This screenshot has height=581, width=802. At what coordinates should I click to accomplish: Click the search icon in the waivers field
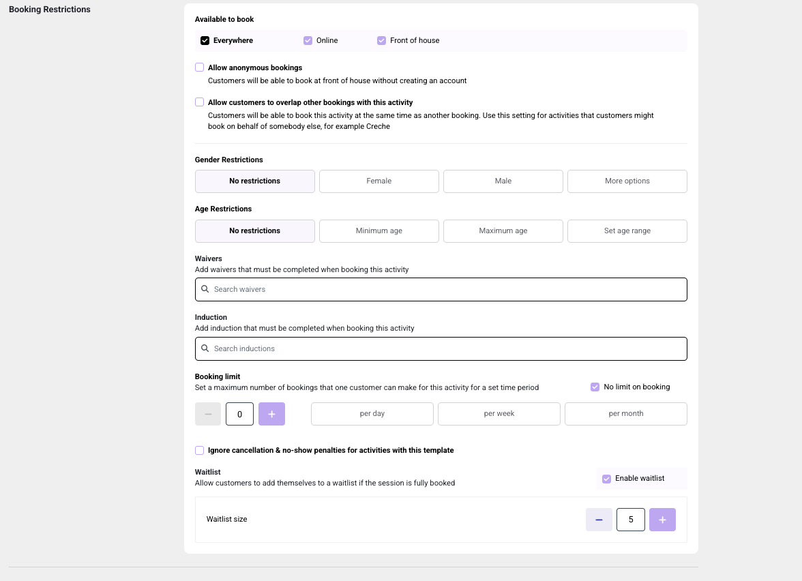(x=205, y=289)
